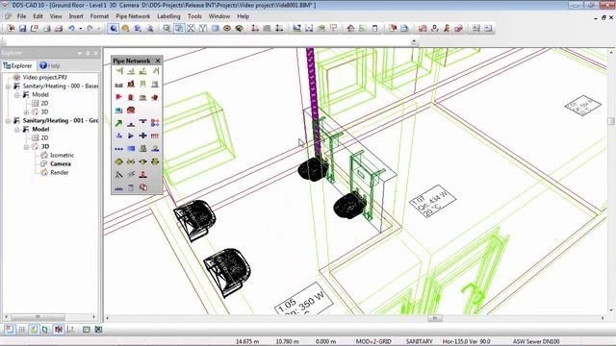616x346 pixels.
Task: Expand the 3D node under Sanitary/Heating 000
Action: (x=26, y=112)
